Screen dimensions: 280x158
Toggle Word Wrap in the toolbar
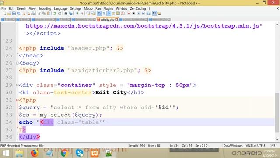click(99, 14)
